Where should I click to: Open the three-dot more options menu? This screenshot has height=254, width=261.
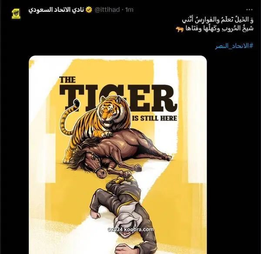(249, 10)
